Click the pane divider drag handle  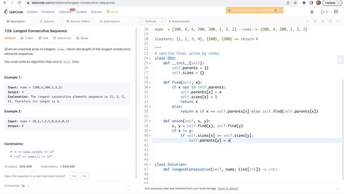139,97
